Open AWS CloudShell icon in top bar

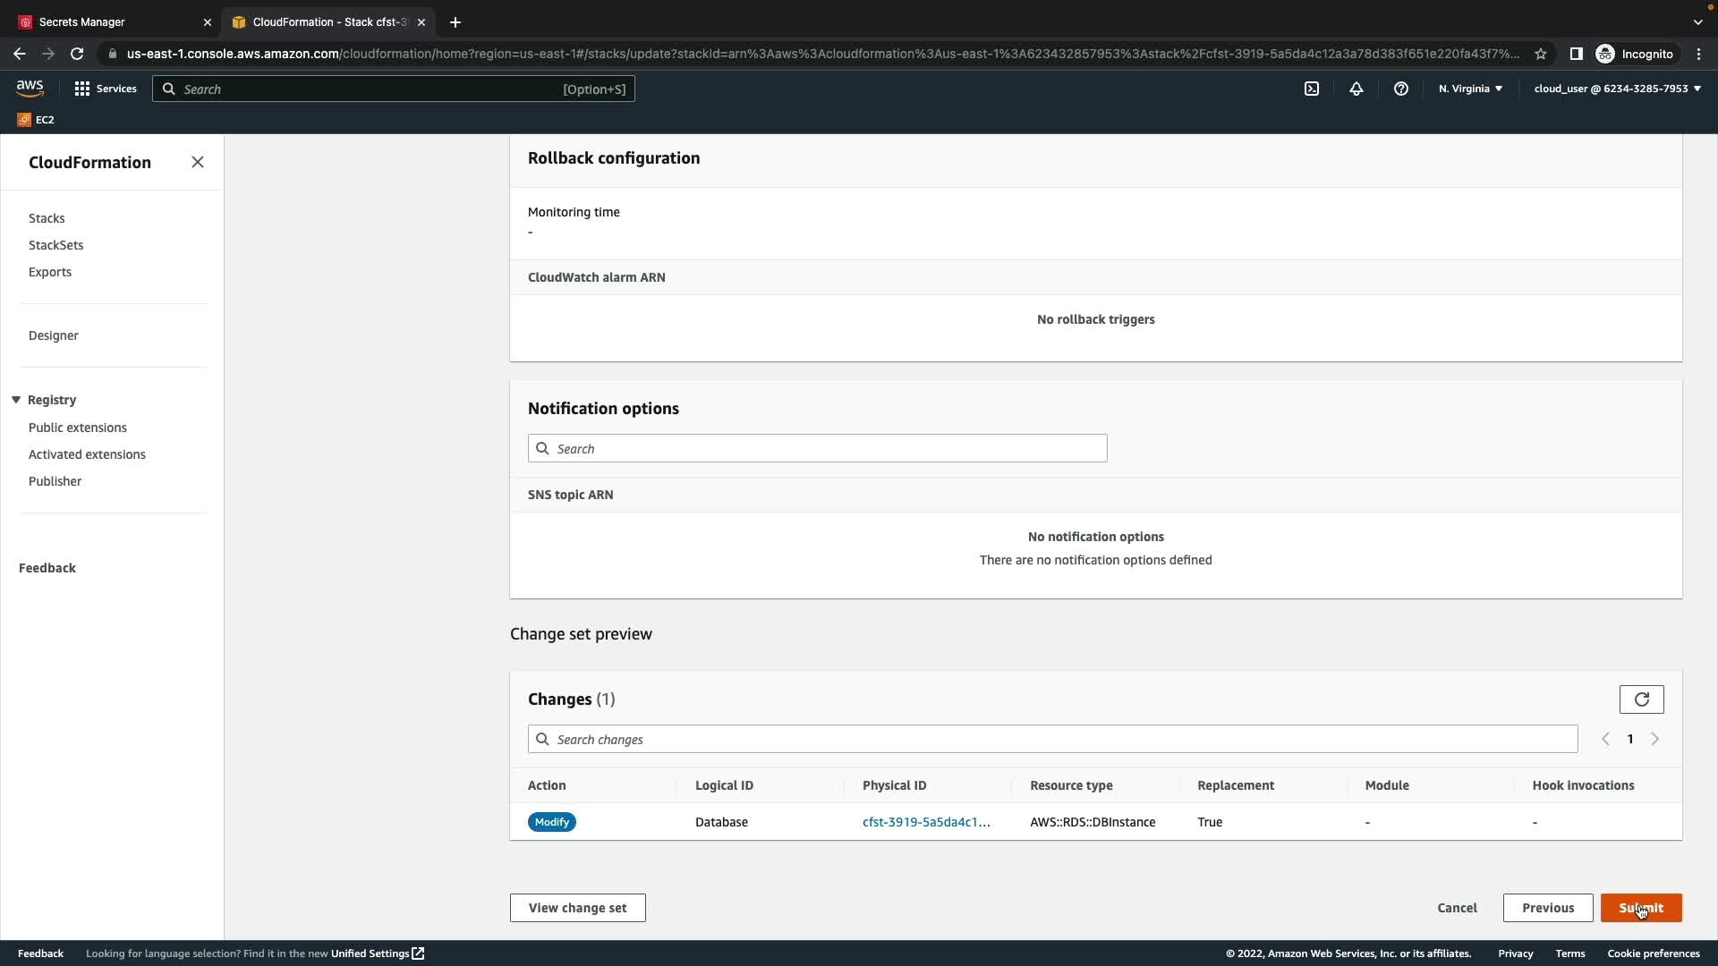point(1312,89)
